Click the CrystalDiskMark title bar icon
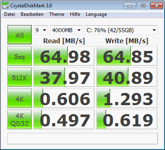This screenshot has height=150, width=165. 5,5
